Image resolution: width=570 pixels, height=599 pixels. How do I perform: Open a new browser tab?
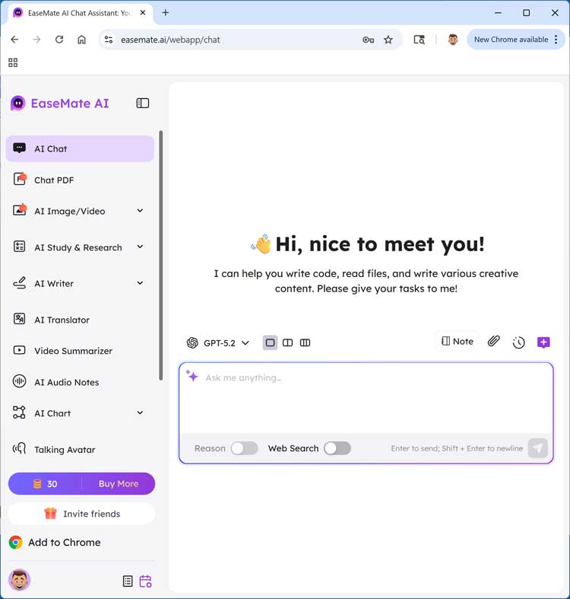(x=165, y=13)
